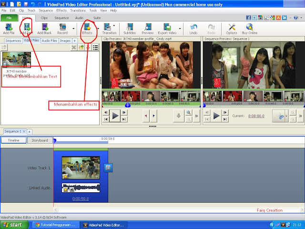
Task: Click the blue clip list icon beside Video Track 1
Action: pos(108,167)
